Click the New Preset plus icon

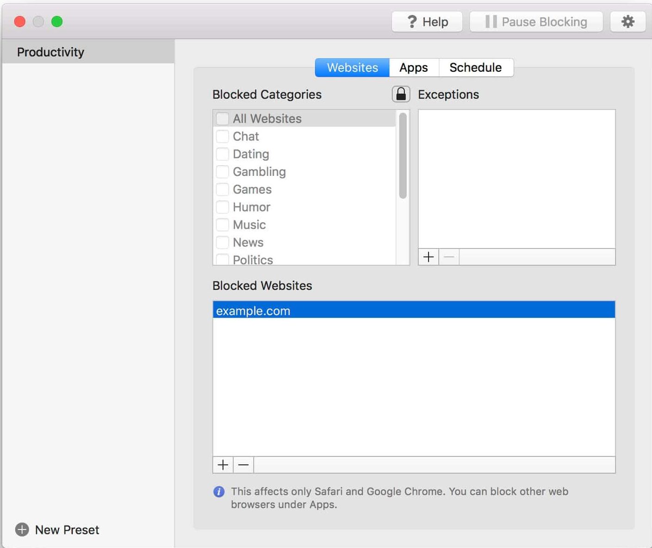coord(22,529)
